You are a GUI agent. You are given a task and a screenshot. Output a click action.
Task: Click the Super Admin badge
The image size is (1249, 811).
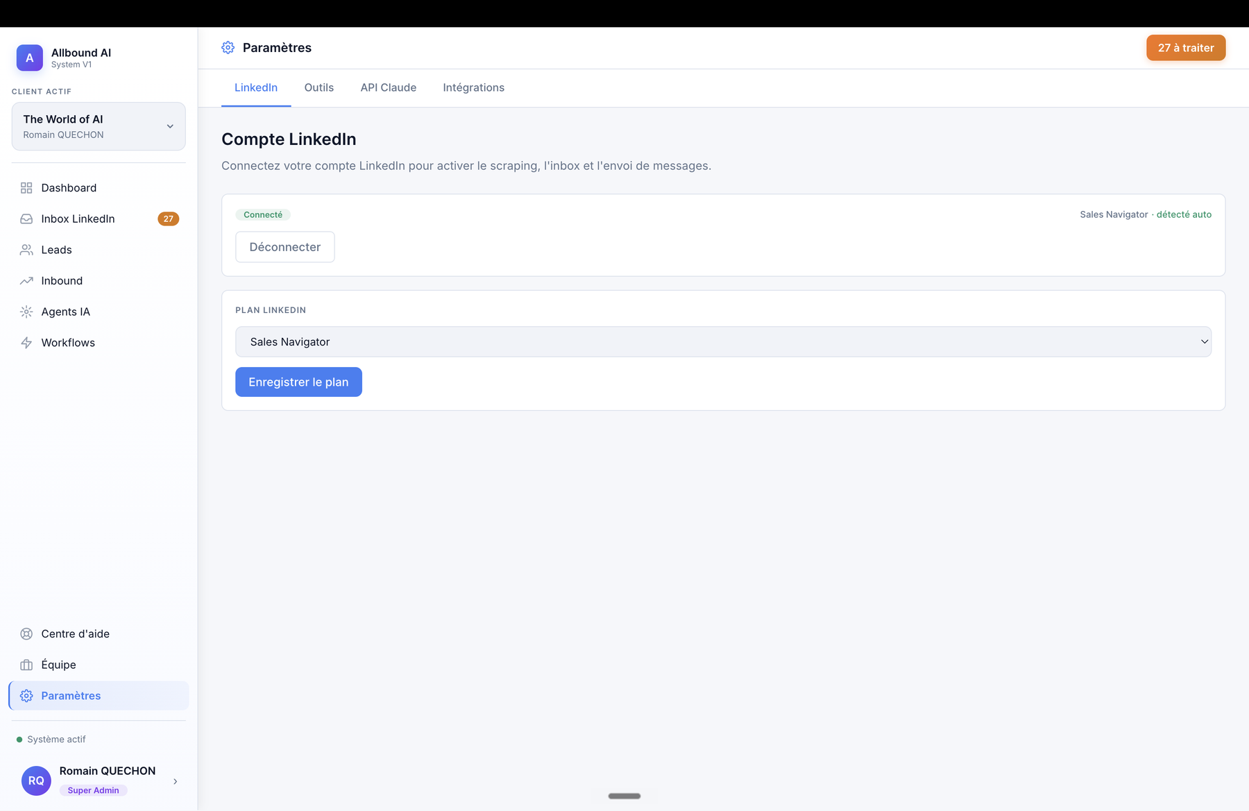[93, 790]
